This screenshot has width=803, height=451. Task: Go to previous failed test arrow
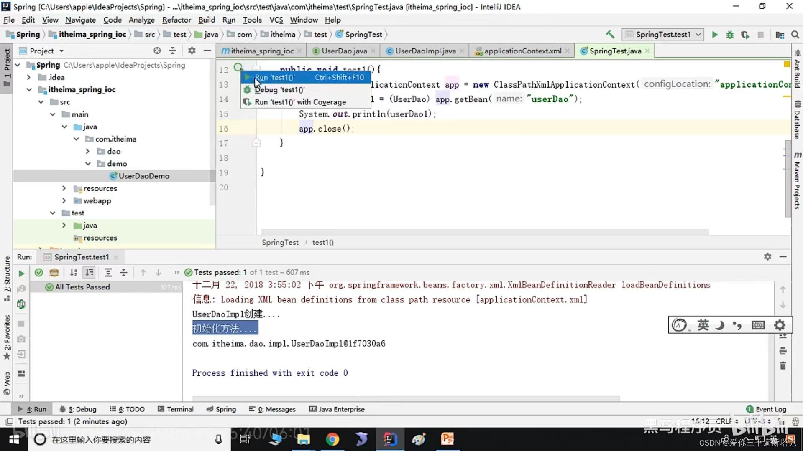[143, 272]
